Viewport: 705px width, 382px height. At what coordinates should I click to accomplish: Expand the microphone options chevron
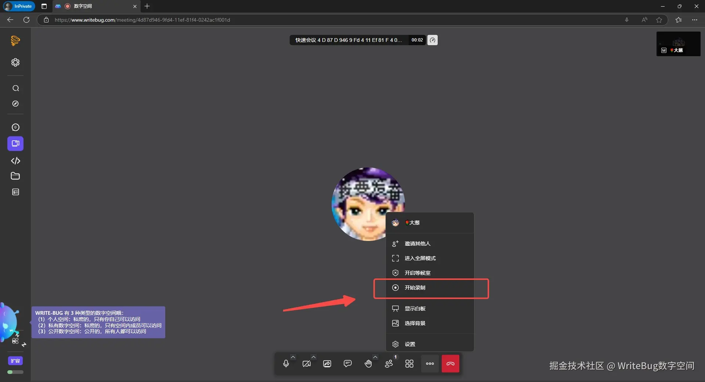(293, 357)
